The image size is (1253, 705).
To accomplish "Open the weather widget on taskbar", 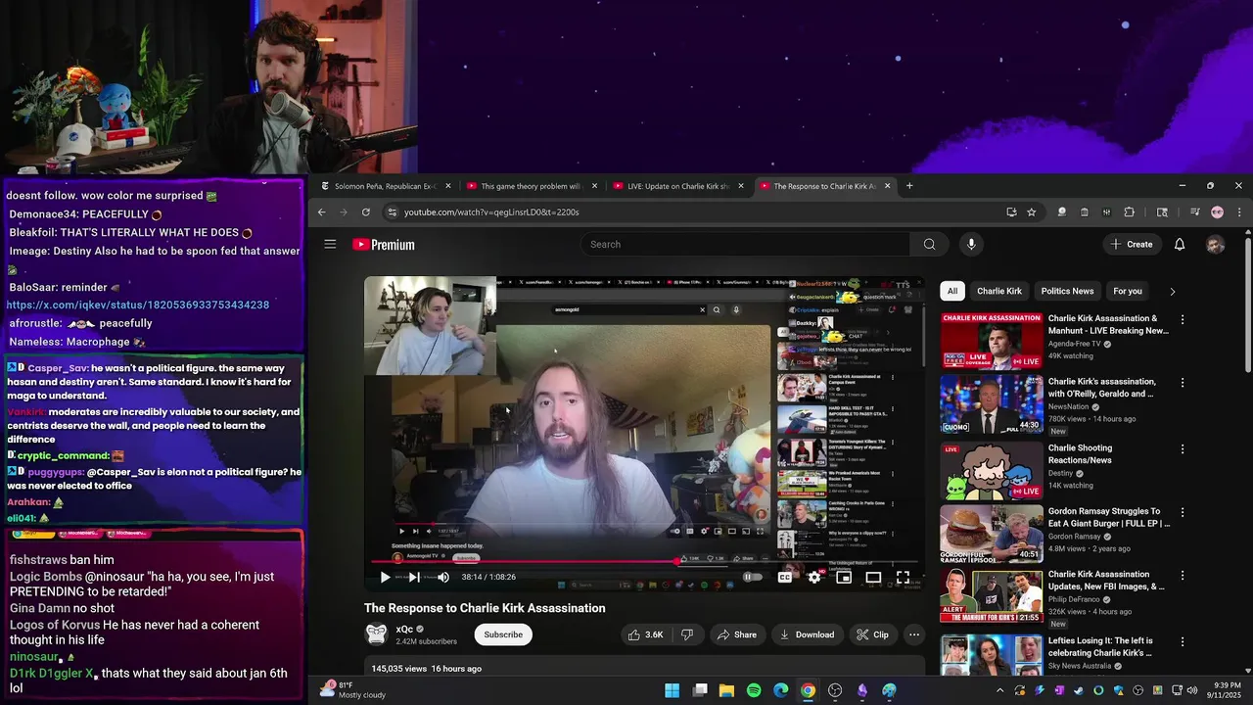I will tap(354, 689).
